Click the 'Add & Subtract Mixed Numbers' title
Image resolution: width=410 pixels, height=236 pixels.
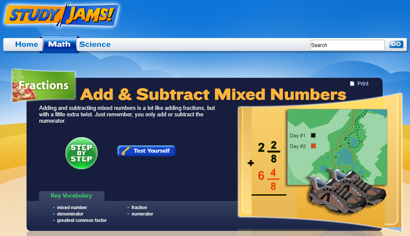pos(213,94)
